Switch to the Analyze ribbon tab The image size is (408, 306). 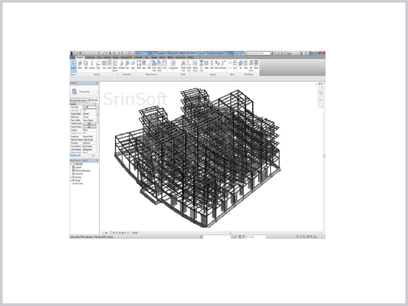coord(116,57)
